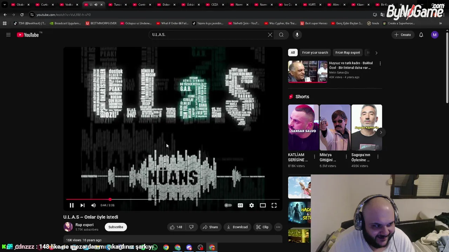Subscribe to Rap experi
Screen dimensions: 449x252
(116, 227)
